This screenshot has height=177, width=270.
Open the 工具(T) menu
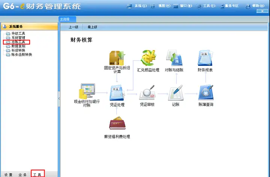(206, 6)
